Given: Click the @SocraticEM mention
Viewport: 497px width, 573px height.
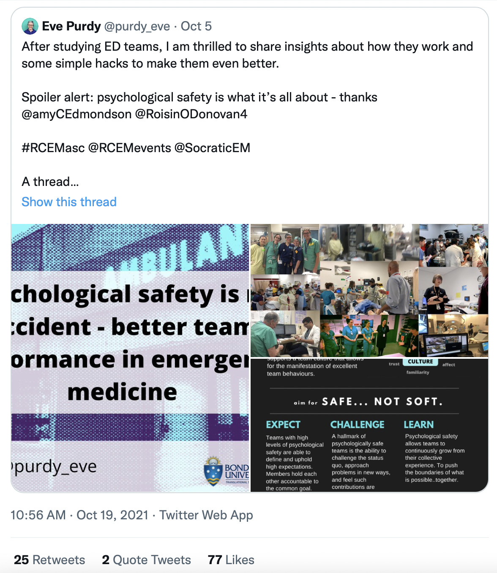Looking at the screenshot, I should (212, 148).
